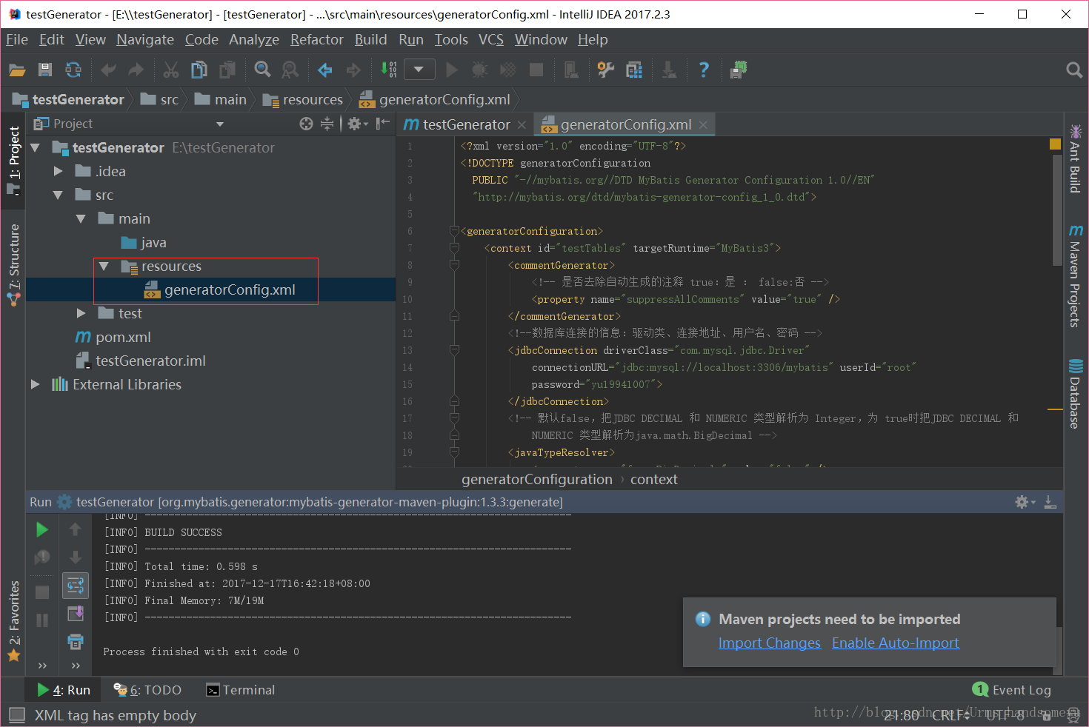
Task: Toggle the 4: Run tool window button
Action: click(64, 690)
